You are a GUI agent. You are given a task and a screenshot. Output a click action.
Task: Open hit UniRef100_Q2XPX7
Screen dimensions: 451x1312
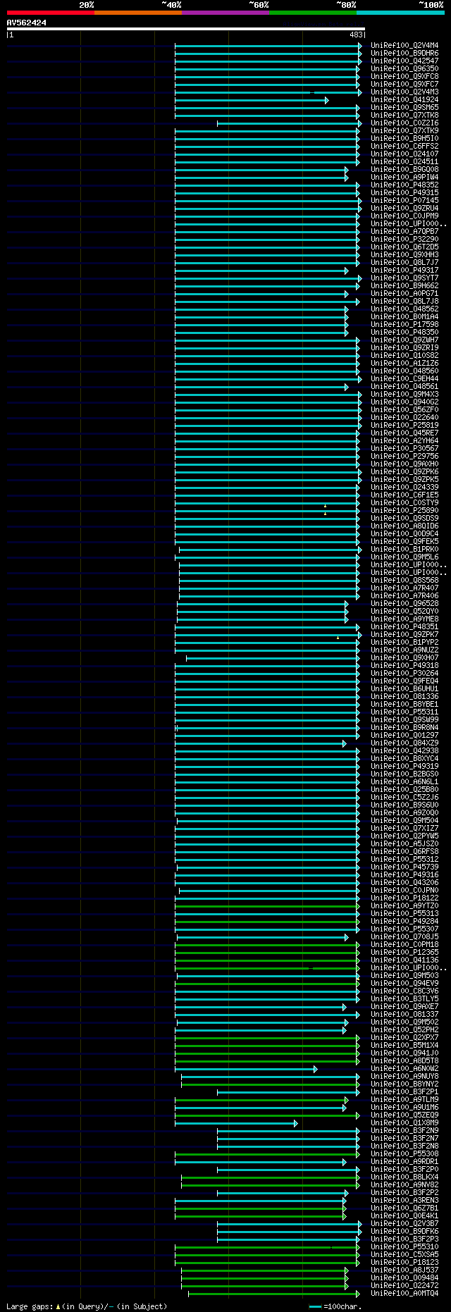[404, 1038]
